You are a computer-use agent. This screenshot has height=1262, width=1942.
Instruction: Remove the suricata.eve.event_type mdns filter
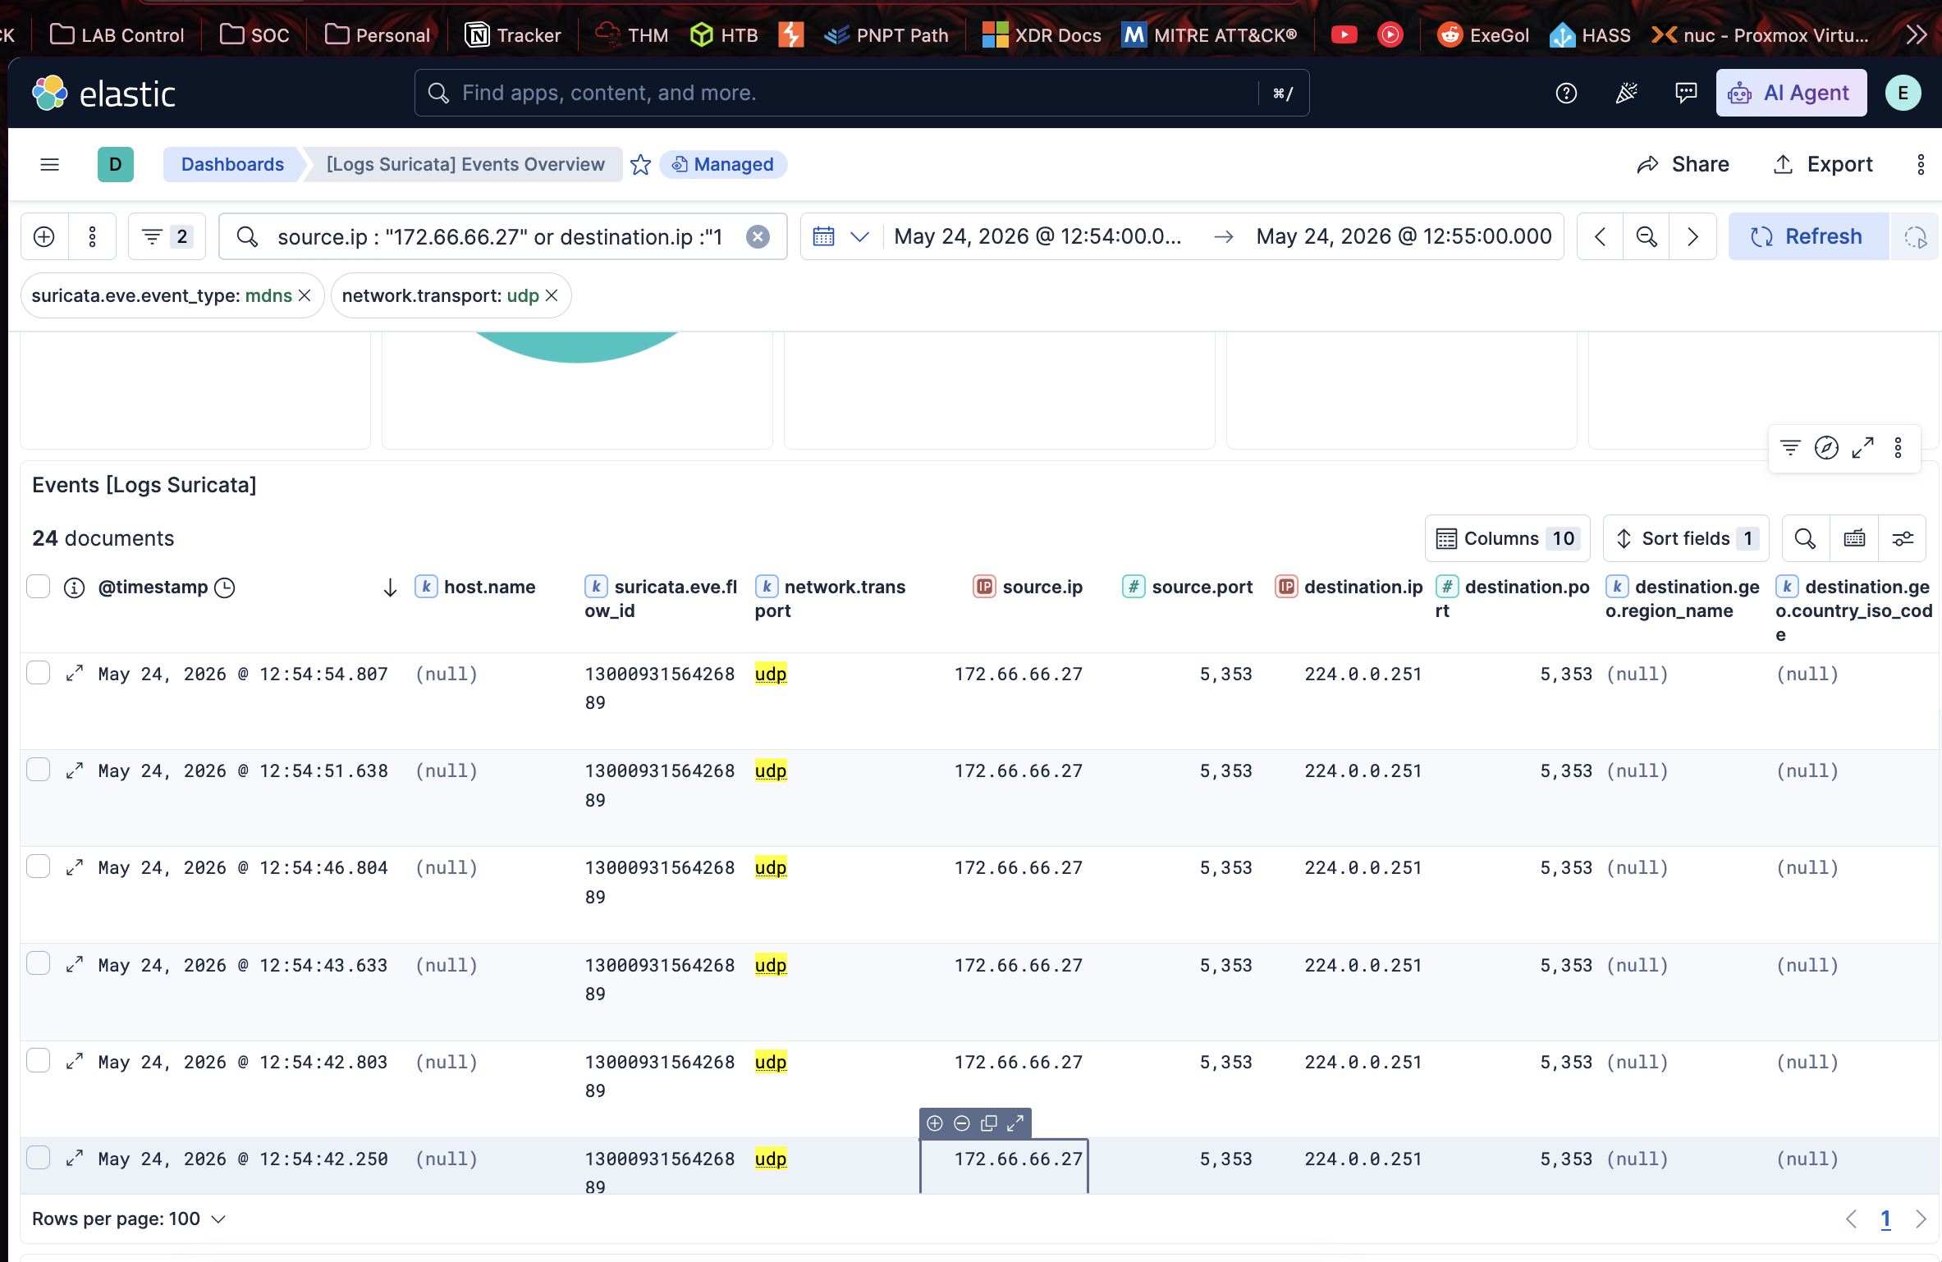tap(305, 295)
